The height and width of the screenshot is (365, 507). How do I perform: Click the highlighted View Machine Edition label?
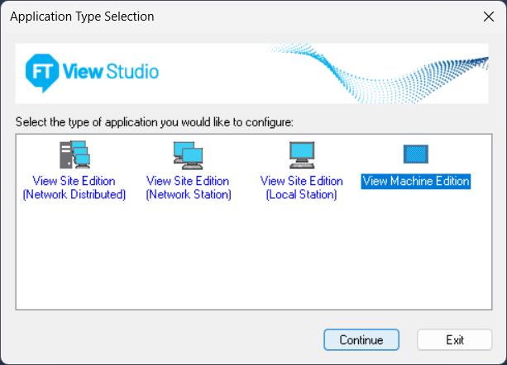point(416,182)
